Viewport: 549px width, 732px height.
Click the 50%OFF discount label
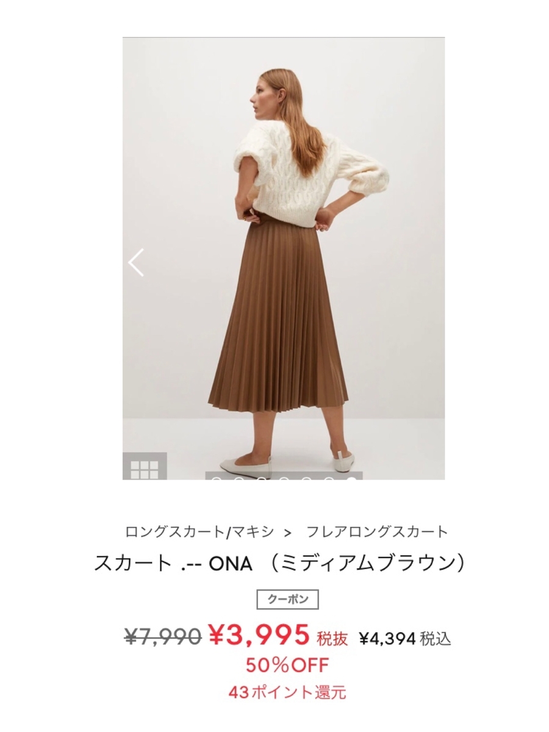pyautogui.click(x=287, y=664)
